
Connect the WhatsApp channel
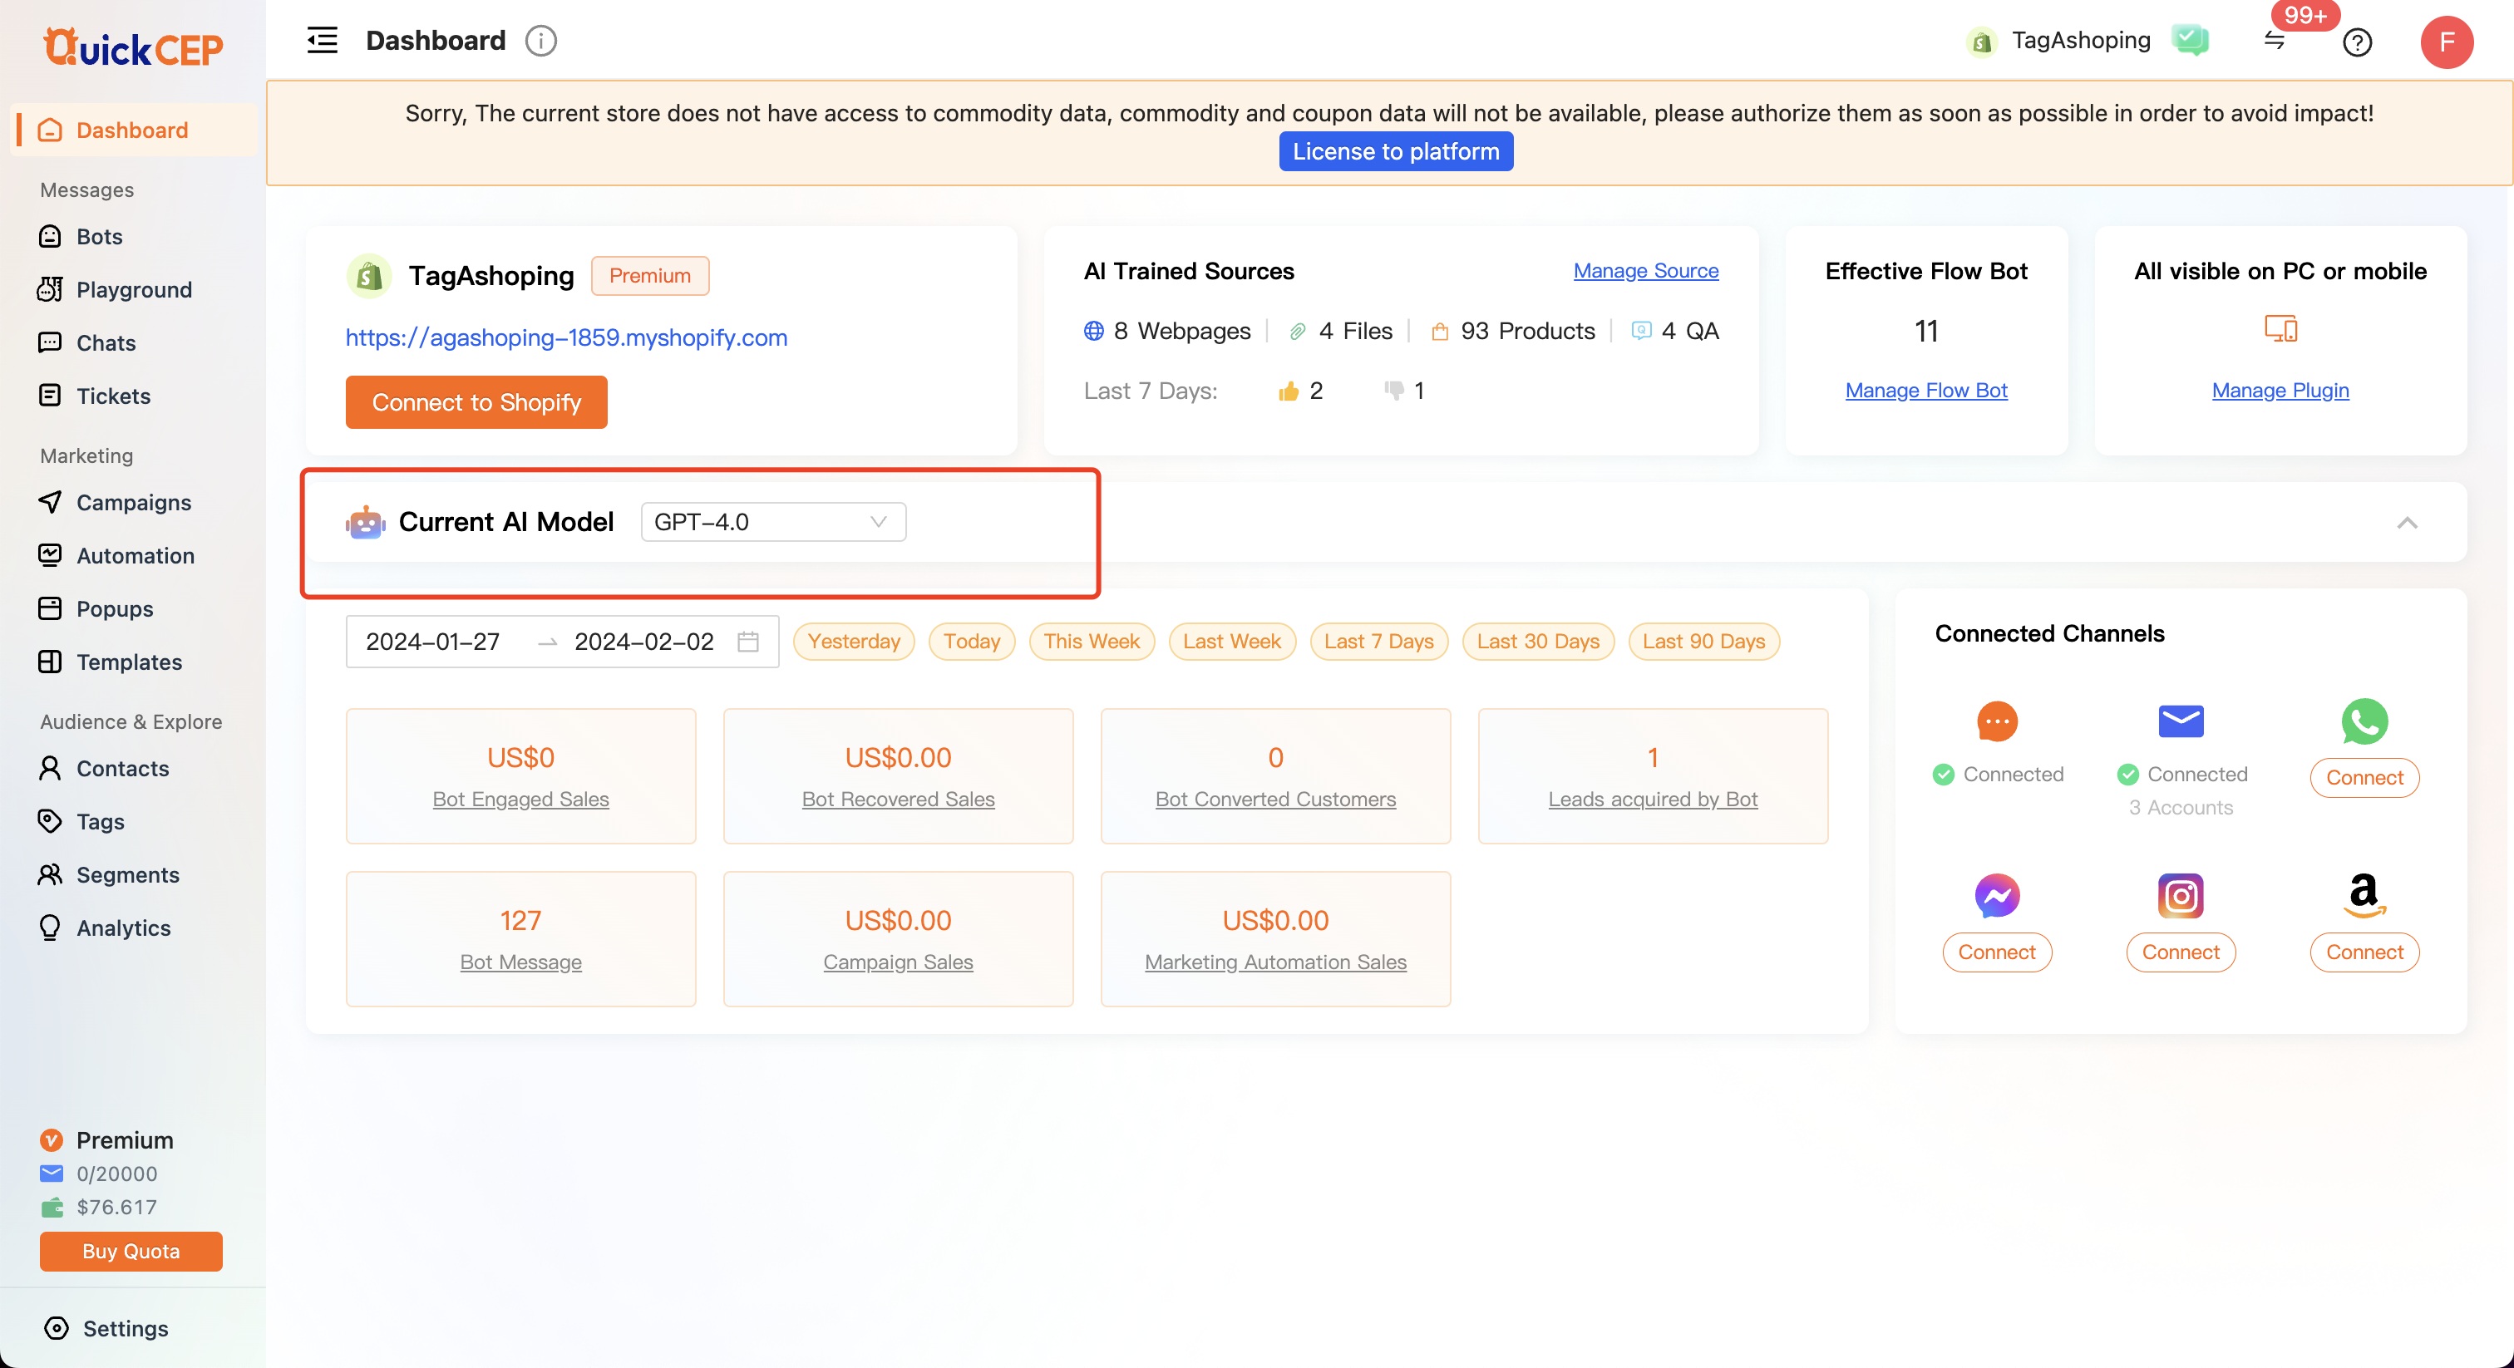[2364, 778]
